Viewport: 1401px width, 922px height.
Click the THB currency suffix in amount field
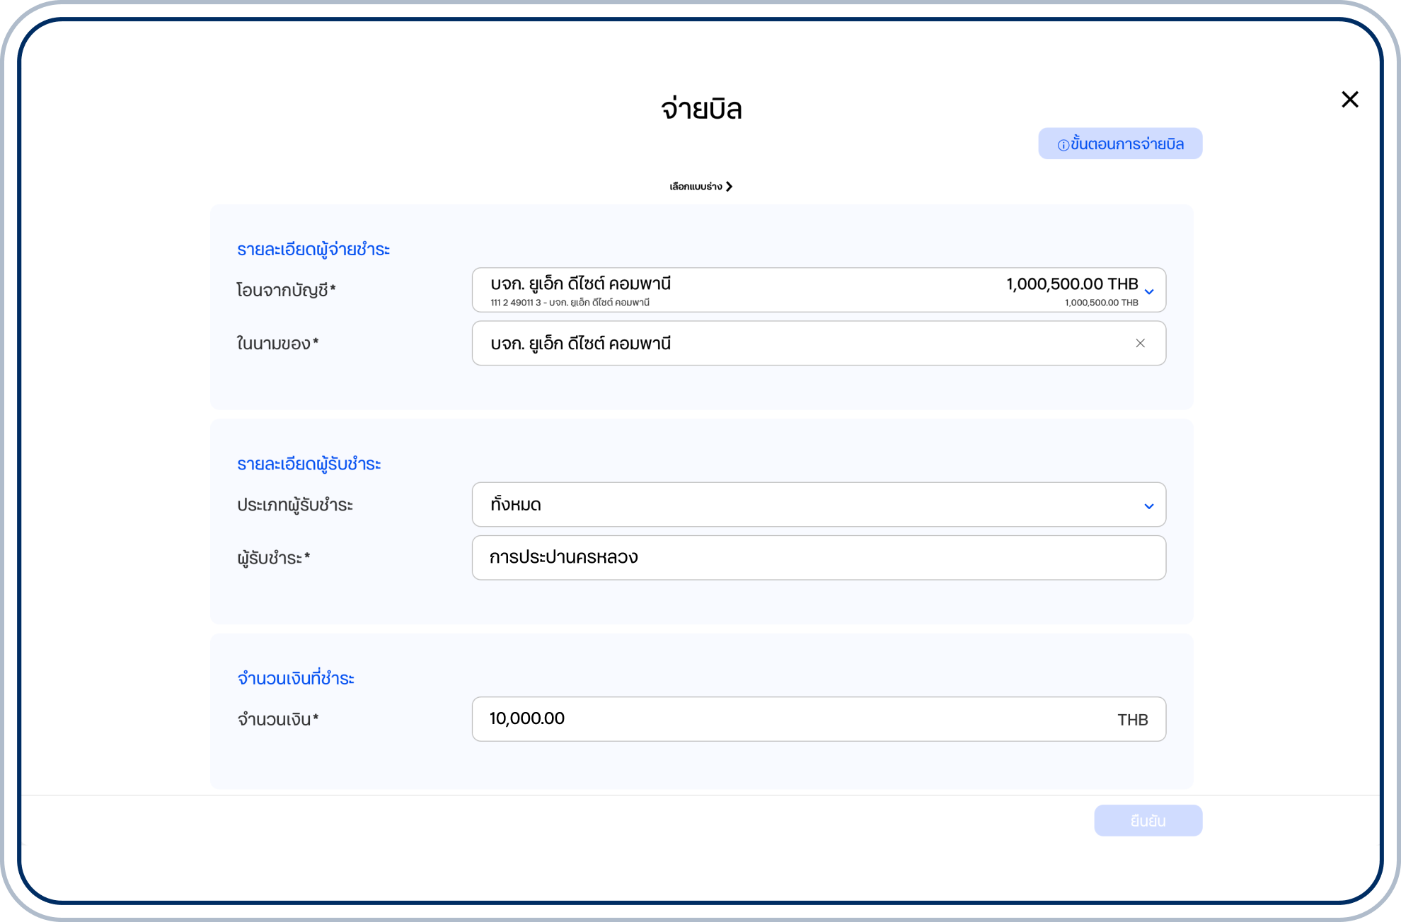(x=1132, y=720)
